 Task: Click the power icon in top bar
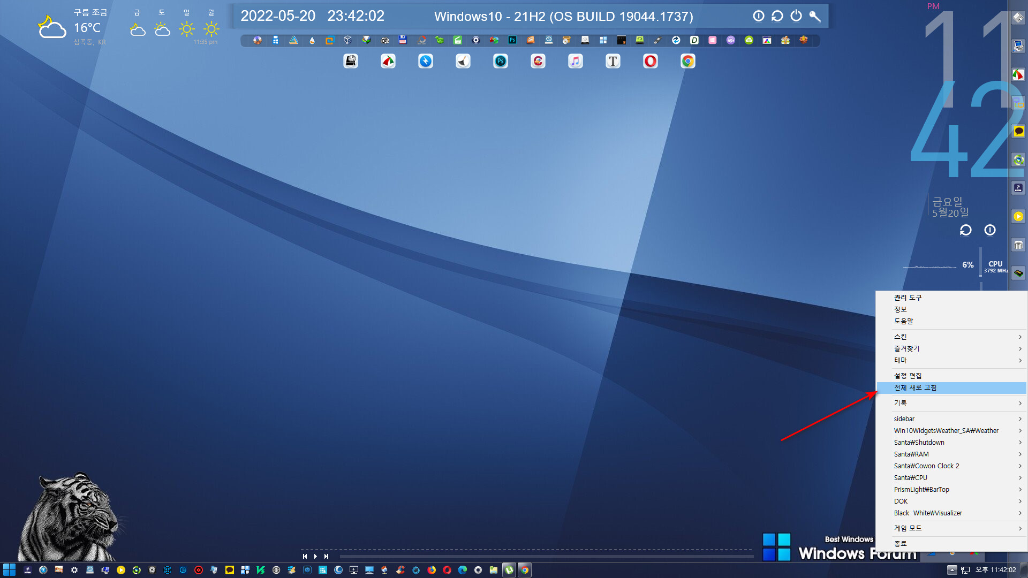click(x=796, y=16)
